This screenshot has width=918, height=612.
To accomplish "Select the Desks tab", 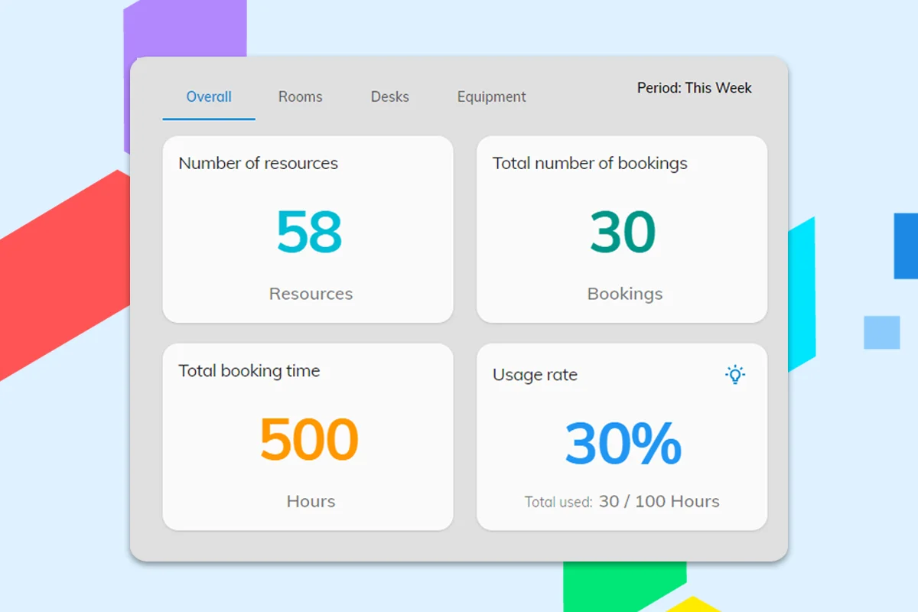I will coord(390,97).
